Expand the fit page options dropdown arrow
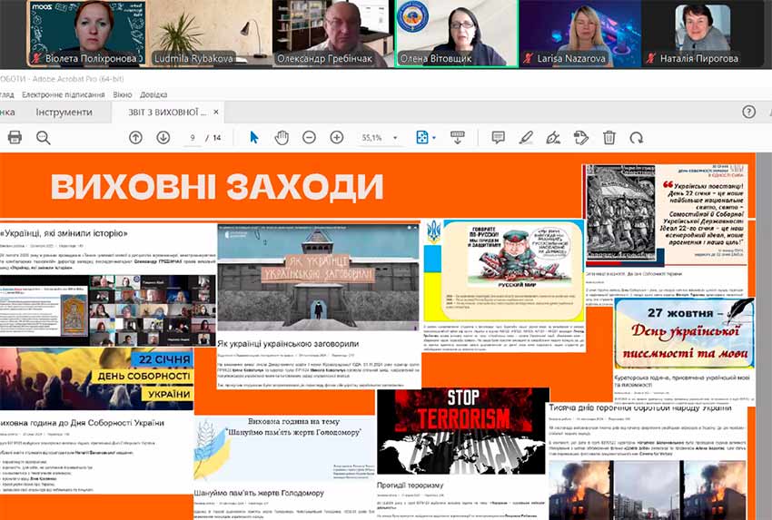 click(x=436, y=138)
